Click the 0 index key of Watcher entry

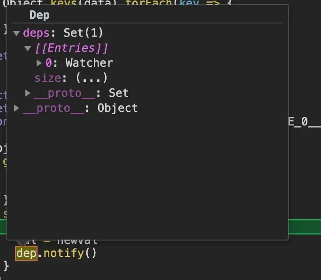coord(48,63)
